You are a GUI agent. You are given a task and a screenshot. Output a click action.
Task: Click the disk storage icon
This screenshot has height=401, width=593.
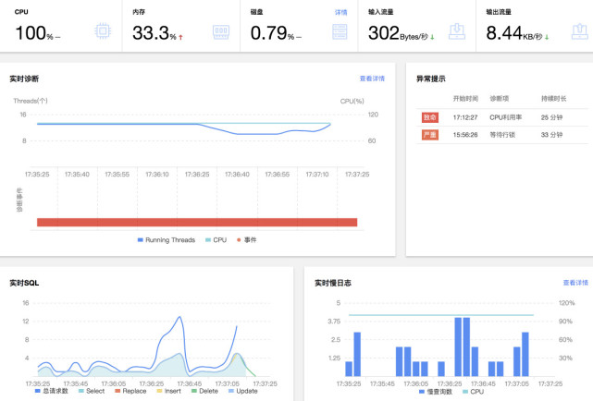click(340, 31)
